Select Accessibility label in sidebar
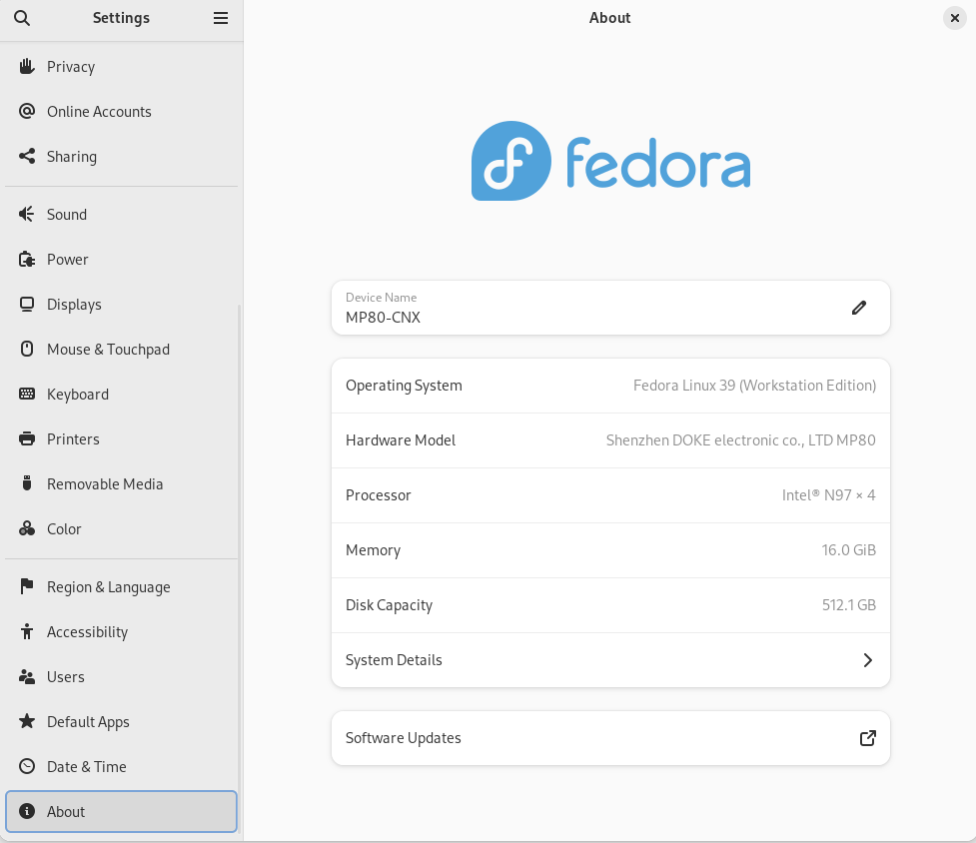 click(x=87, y=632)
